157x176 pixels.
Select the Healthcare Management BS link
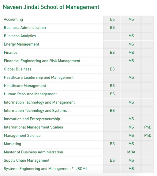click(112, 86)
